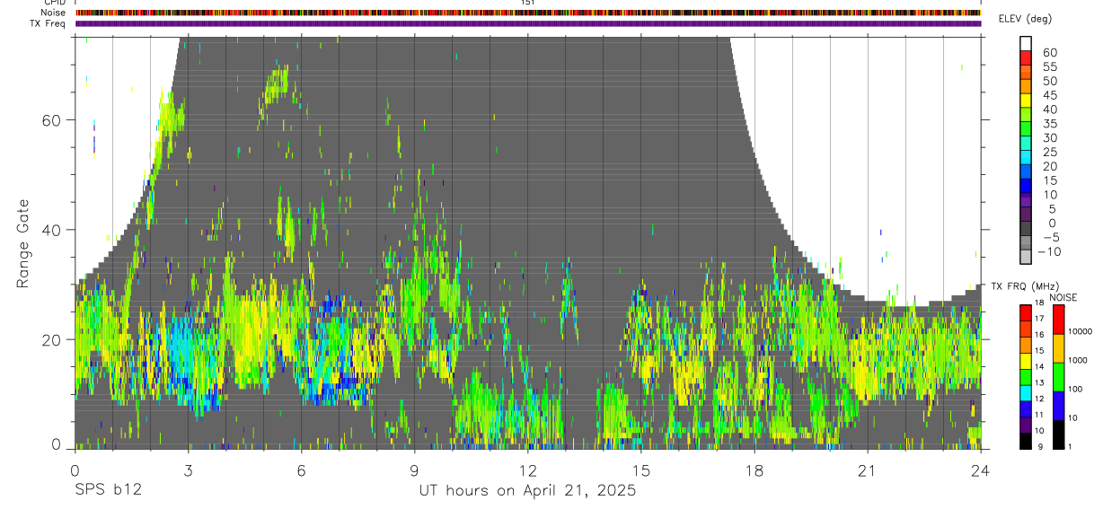Click the '14' label on TX FRQ scale
1103x509 pixels.
(x=1039, y=366)
